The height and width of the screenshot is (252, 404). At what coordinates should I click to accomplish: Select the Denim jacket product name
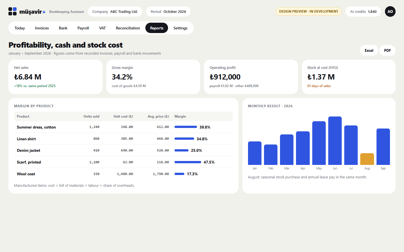point(28,150)
